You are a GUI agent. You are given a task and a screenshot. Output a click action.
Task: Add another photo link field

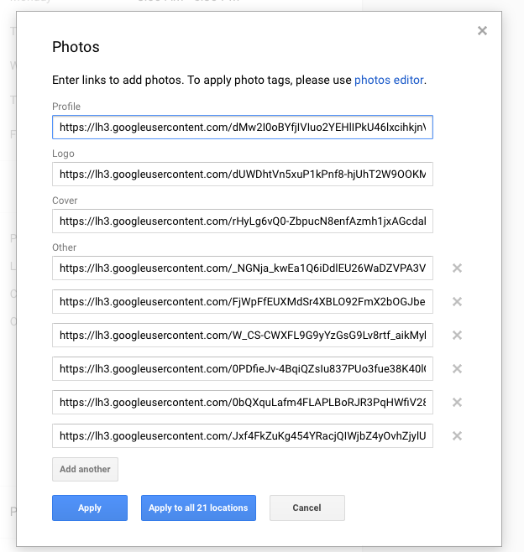pyautogui.click(x=85, y=469)
